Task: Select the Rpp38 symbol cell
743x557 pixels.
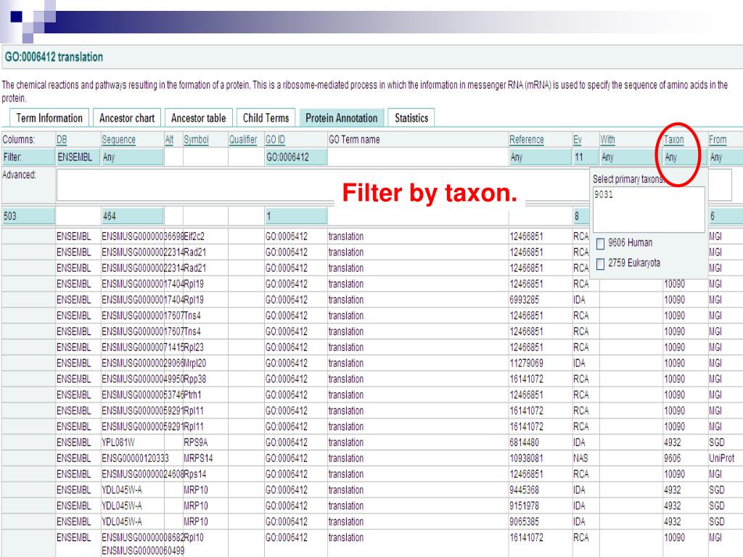Action: point(194,379)
